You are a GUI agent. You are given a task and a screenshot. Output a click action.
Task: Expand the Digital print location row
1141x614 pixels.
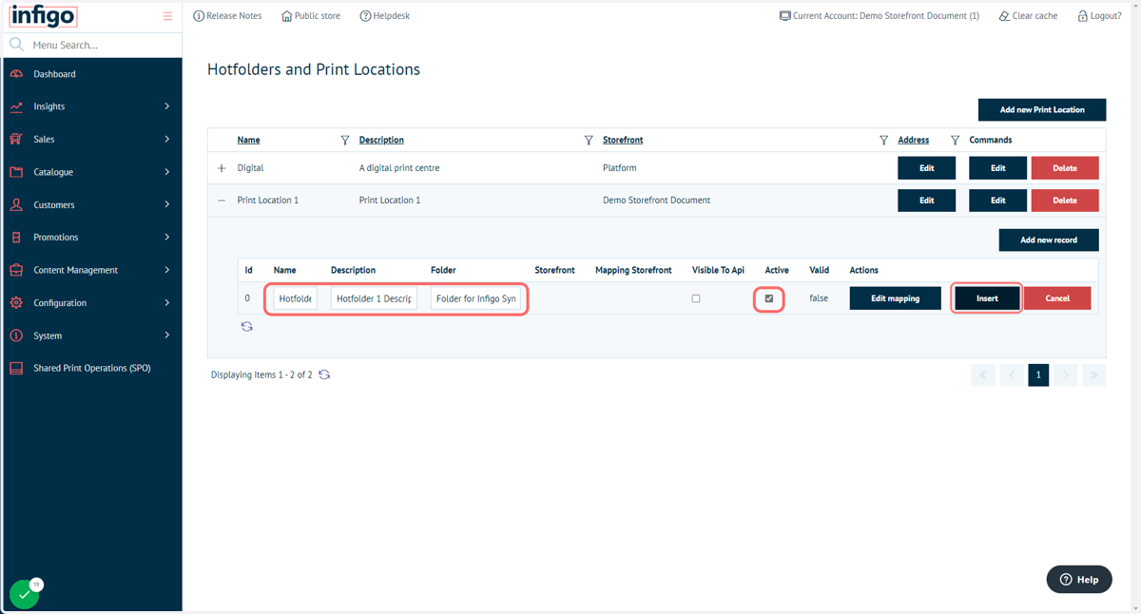tap(222, 168)
